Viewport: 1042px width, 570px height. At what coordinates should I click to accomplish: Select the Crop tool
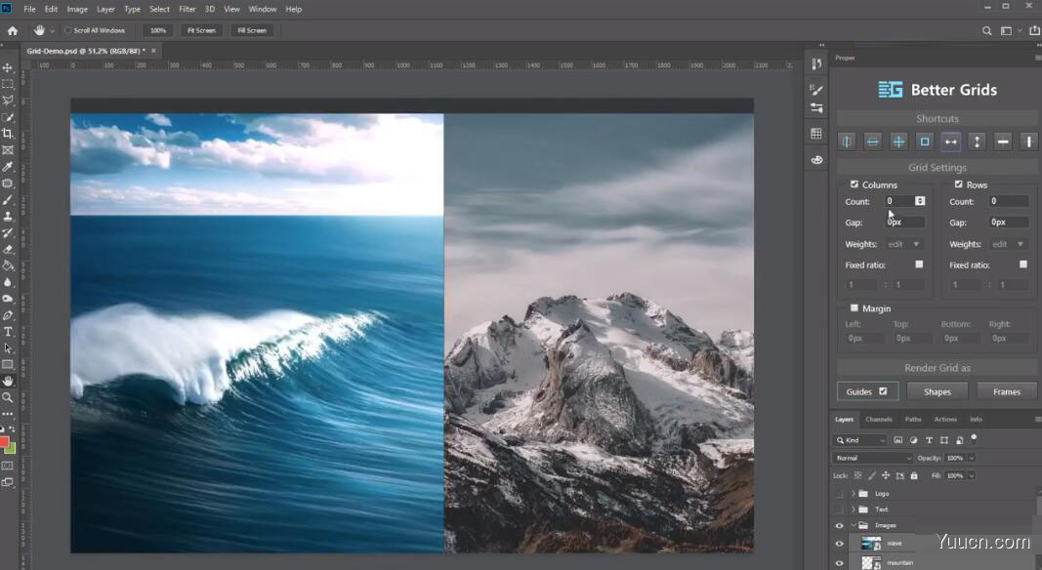(8, 134)
